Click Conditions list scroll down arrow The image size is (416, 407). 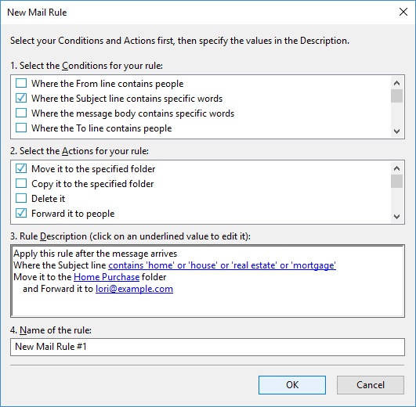click(x=396, y=131)
